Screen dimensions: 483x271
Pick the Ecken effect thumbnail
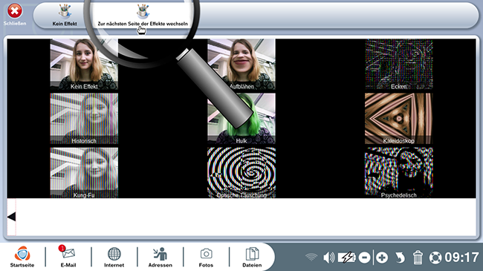coord(399,65)
